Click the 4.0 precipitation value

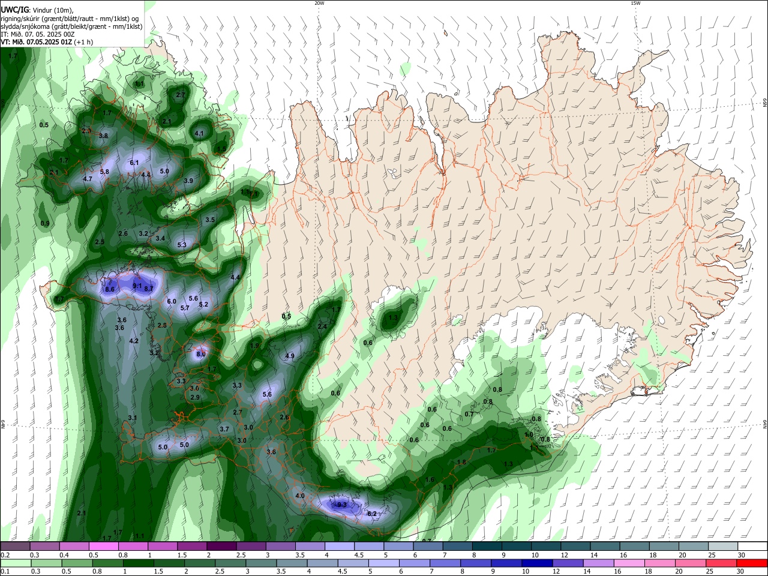[x=300, y=496]
